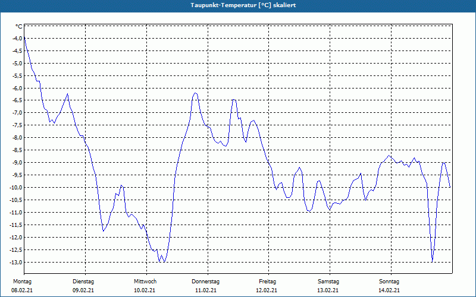Click the 'Sonntag' day label
The height and width of the screenshot is (297, 476).
point(389,282)
